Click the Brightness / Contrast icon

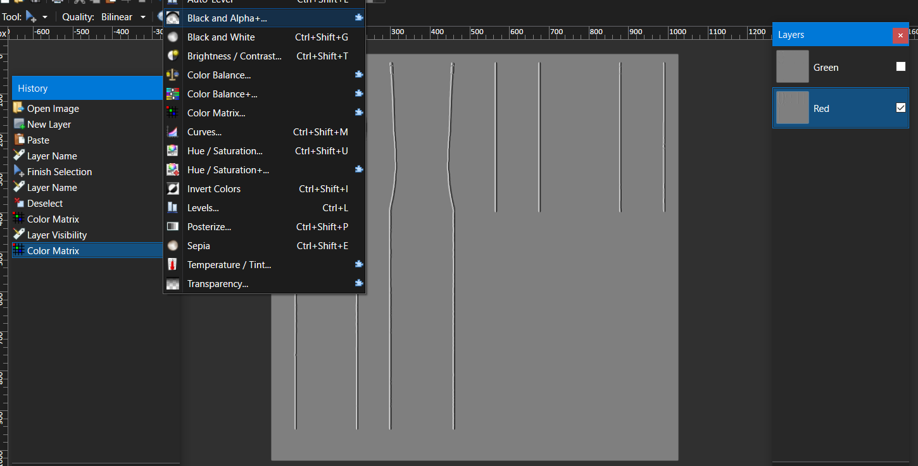click(x=172, y=56)
